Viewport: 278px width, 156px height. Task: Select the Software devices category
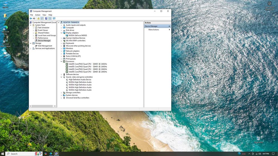click(72, 74)
